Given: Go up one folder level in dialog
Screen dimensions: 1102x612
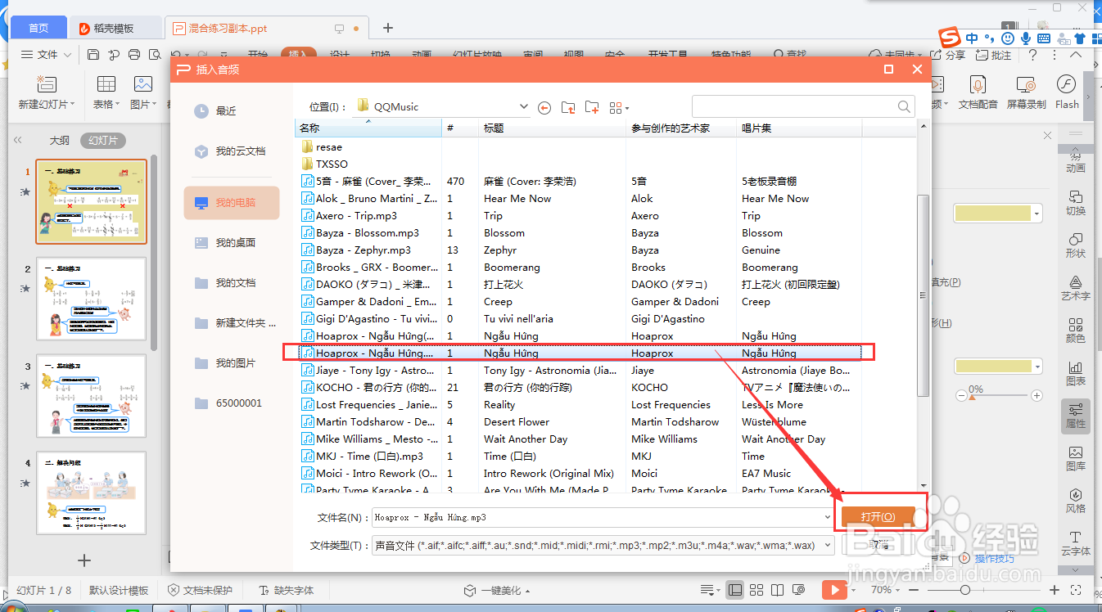Looking at the screenshot, I should tap(568, 107).
